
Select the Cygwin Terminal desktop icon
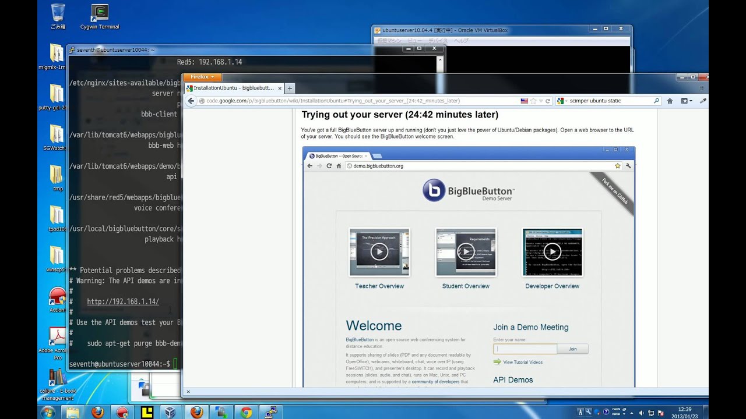point(100,17)
